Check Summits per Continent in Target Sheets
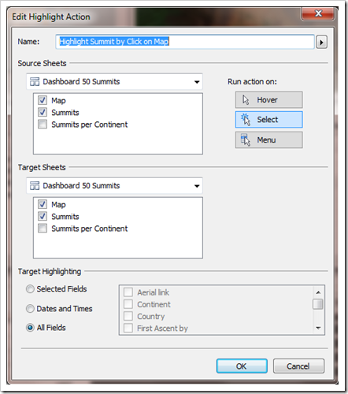Viewport: 348px width, 394px height. click(43, 228)
